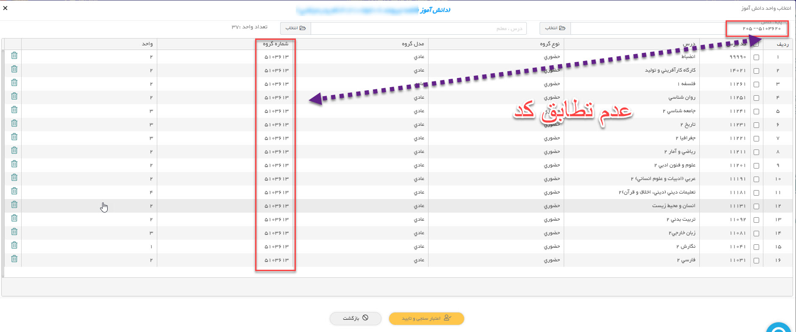Image resolution: width=796 pixels, height=332 pixels.
Task: Remove the جغرافيا ۲ row with trash icon
Action: (14, 137)
